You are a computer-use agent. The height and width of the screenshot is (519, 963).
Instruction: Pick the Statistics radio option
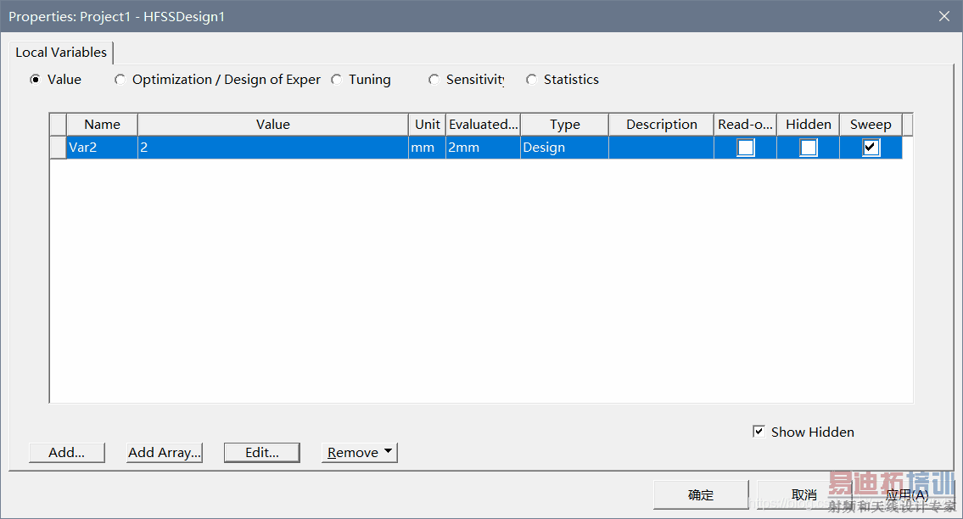coord(532,80)
